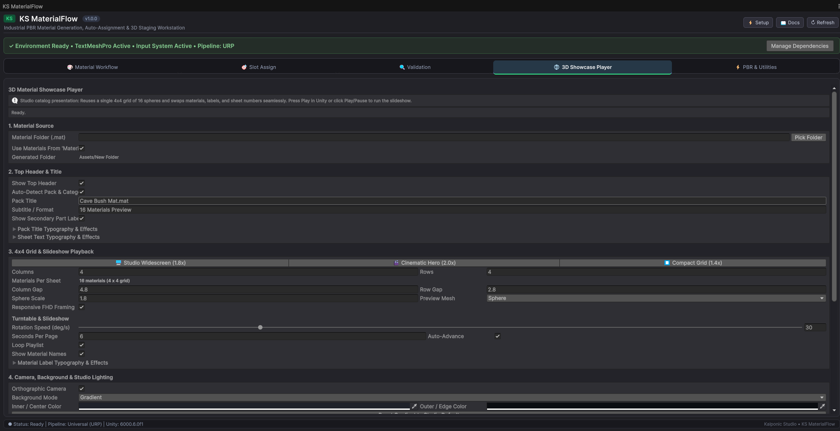The image size is (840, 431).
Task: Apply the Compact Grid (1.4x) preset
Action: (693, 263)
